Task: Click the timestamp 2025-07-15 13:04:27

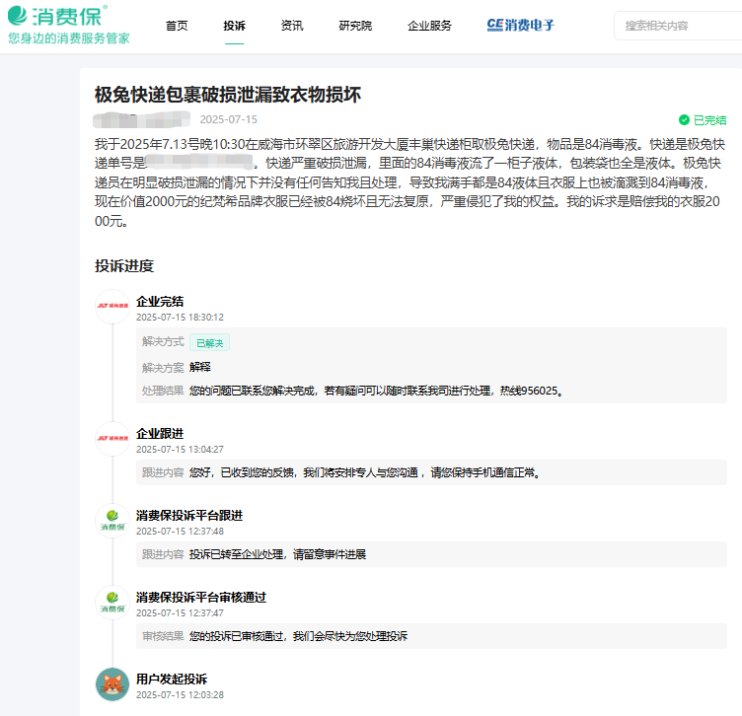Action: 180,449
